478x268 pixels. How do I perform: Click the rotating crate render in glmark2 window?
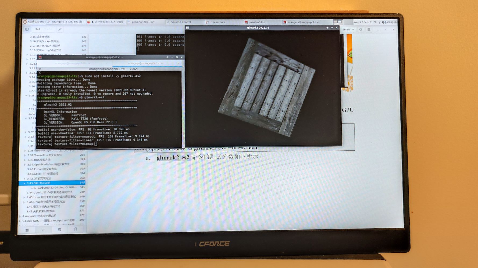click(x=267, y=87)
